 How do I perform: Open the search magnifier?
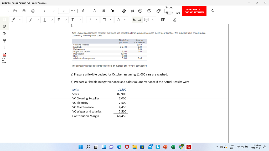(213, 11)
